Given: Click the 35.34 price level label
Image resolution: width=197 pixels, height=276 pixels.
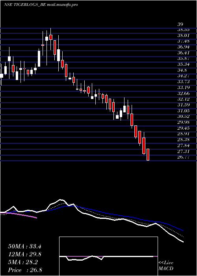Looking at the screenshot, I should click(x=183, y=64).
